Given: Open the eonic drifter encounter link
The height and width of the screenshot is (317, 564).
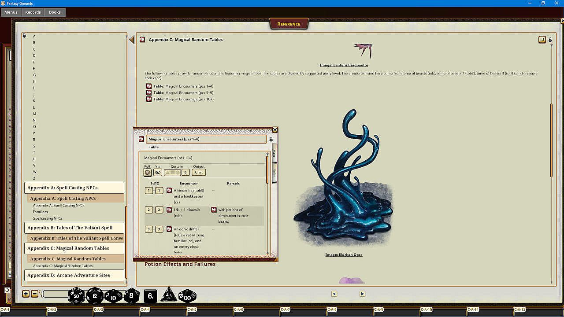Looking at the screenshot, I should [169, 229].
